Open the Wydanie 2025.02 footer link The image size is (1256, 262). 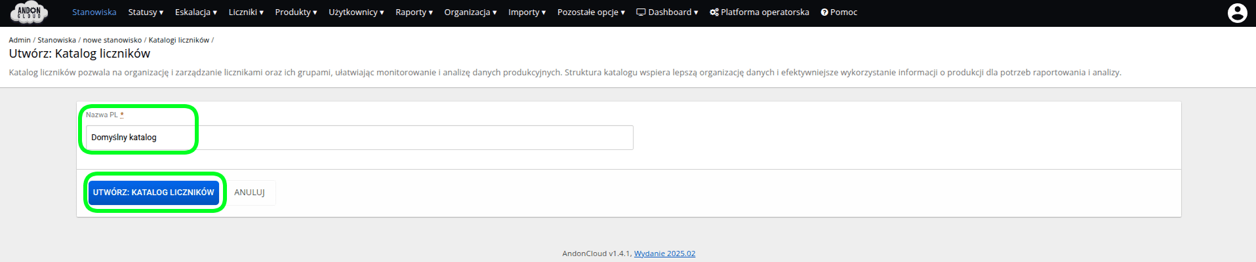664,253
